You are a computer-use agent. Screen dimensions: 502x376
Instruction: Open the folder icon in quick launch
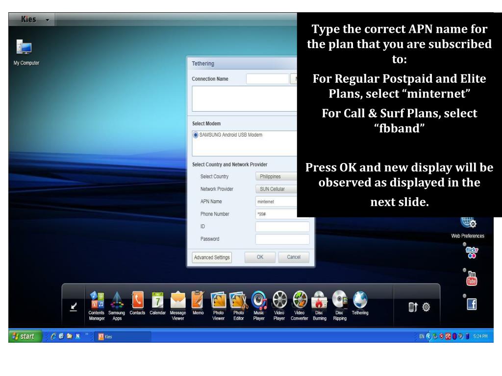click(70, 336)
